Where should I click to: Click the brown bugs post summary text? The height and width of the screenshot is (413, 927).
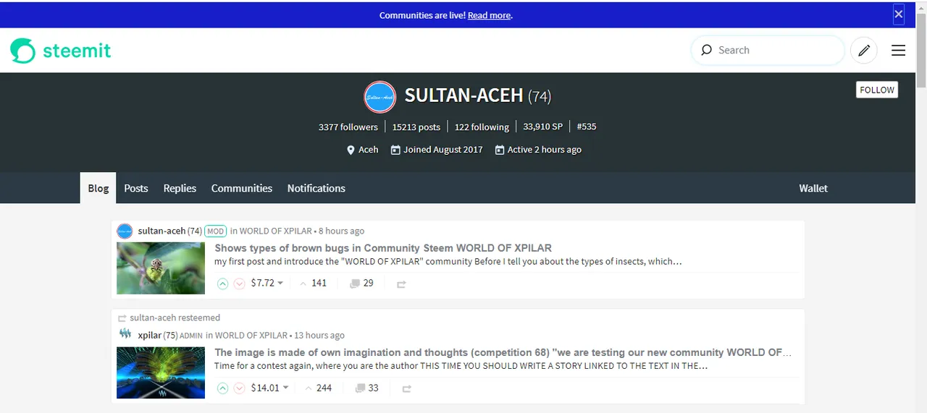pyautogui.click(x=448, y=261)
